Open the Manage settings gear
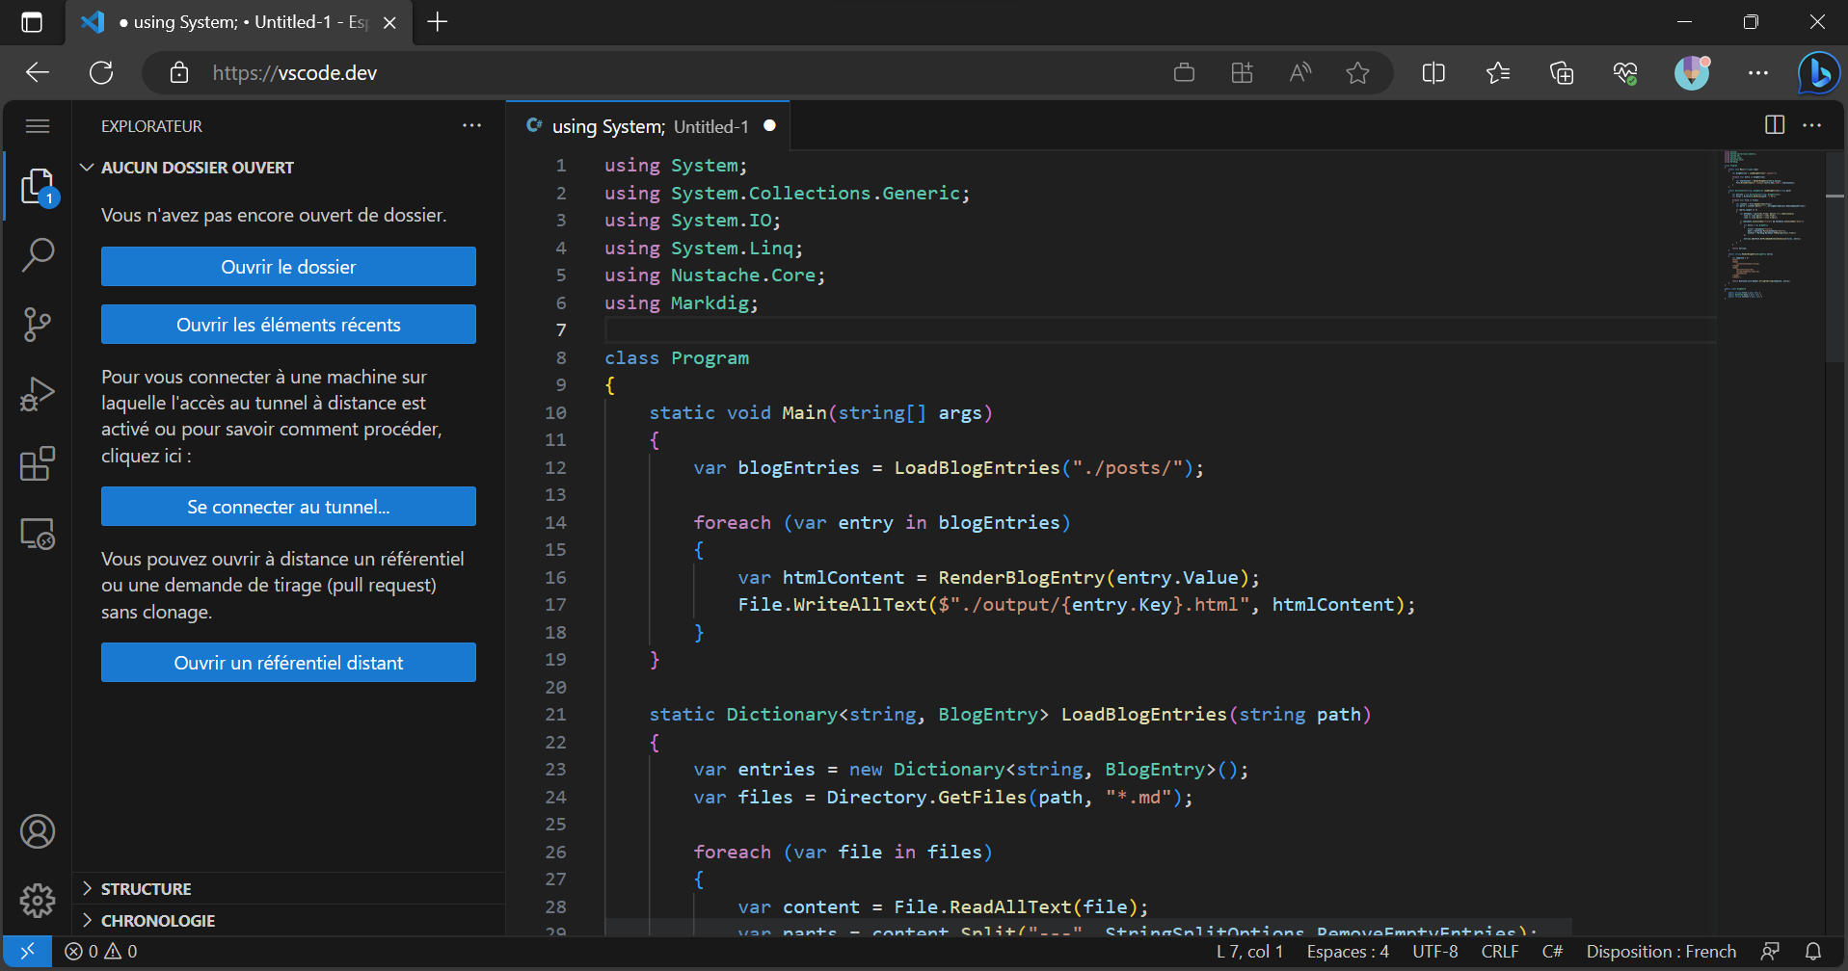 click(37, 901)
